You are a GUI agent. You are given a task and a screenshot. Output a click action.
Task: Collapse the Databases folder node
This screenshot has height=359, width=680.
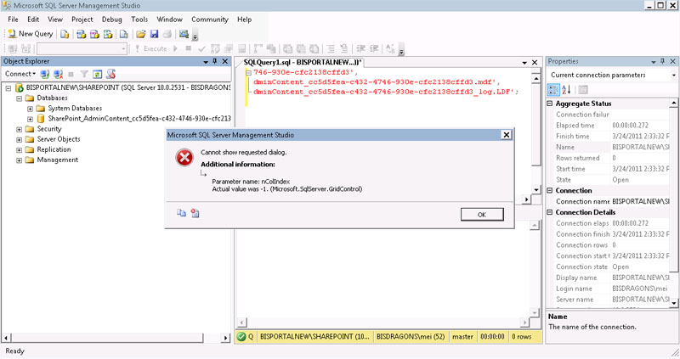[19, 98]
